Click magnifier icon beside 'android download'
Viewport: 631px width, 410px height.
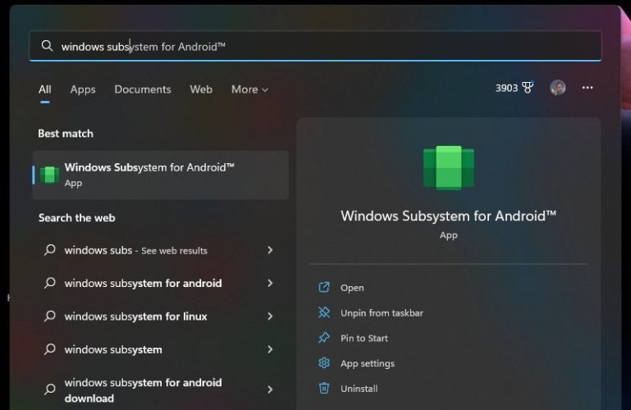[49, 389]
